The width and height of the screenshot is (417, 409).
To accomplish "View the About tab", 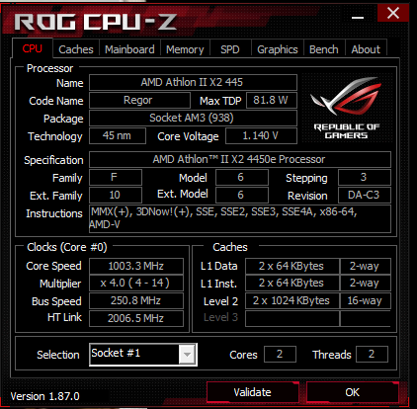I will click(366, 49).
